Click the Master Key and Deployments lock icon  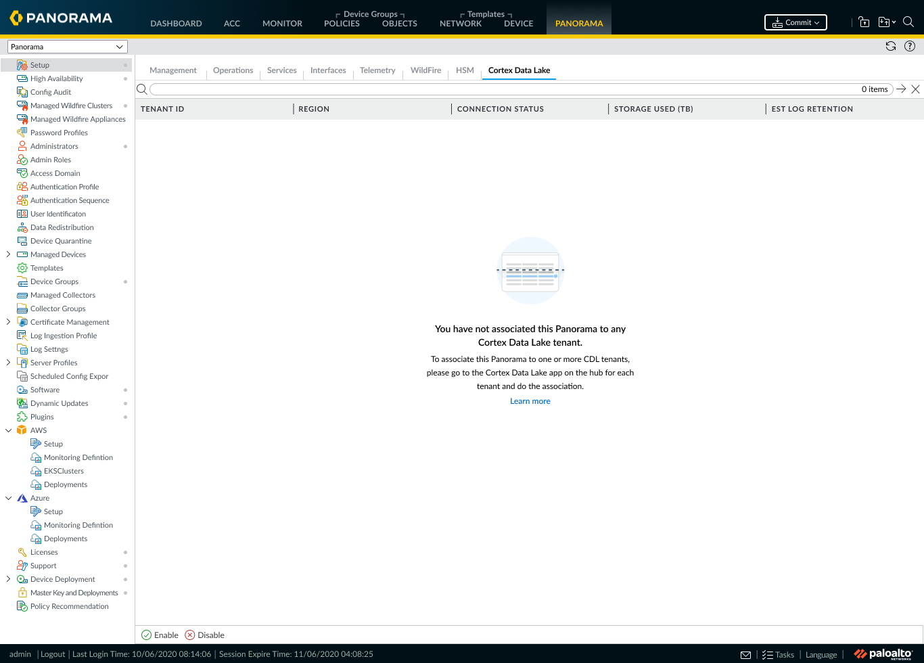22,593
